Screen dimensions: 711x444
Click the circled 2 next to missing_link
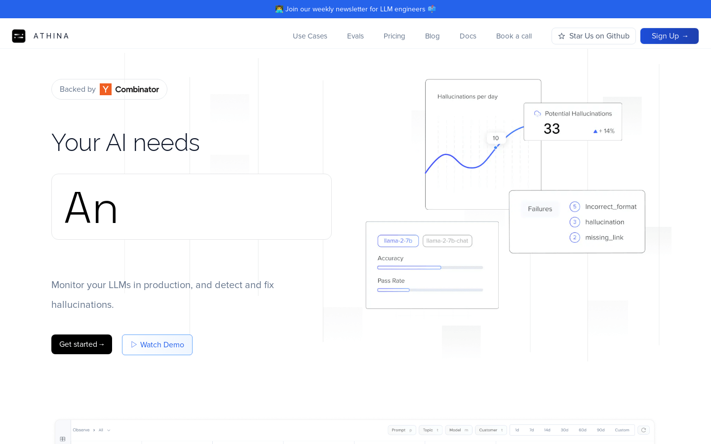575,237
